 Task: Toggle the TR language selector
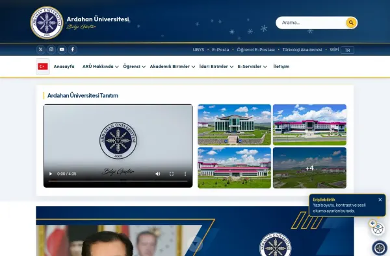tap(348, 50)
